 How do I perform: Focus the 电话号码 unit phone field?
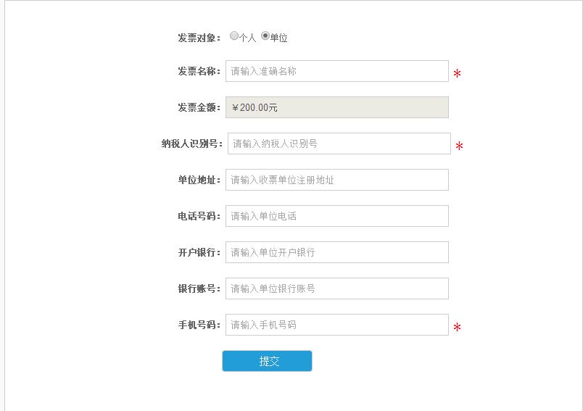[x=337, y=216]
